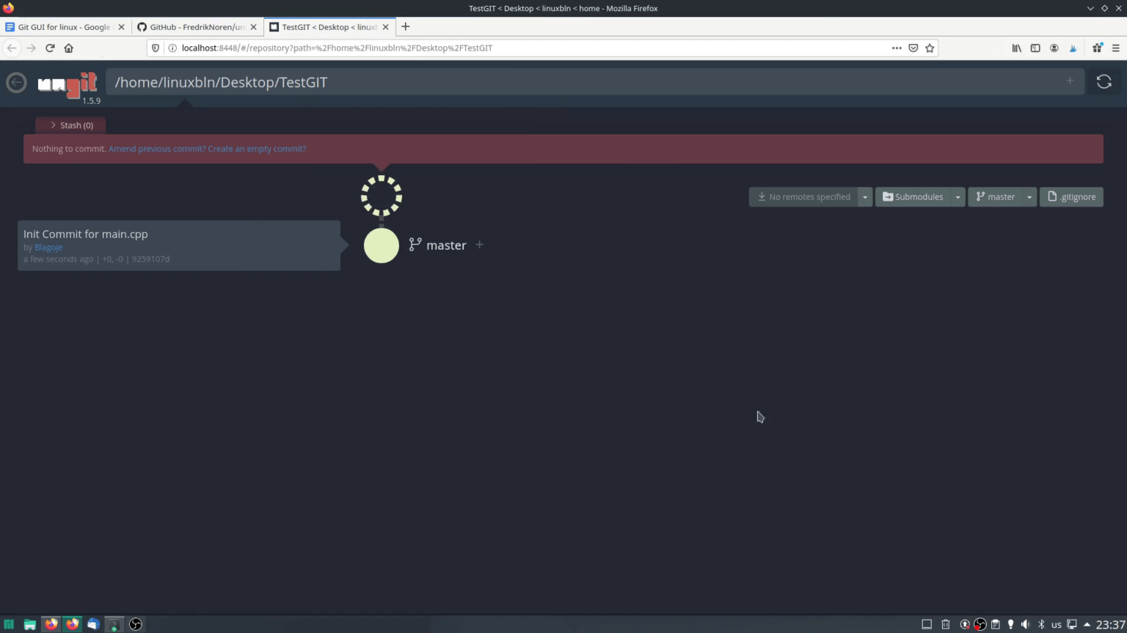
Task: Click author link Blagoje
Action: 48,248
